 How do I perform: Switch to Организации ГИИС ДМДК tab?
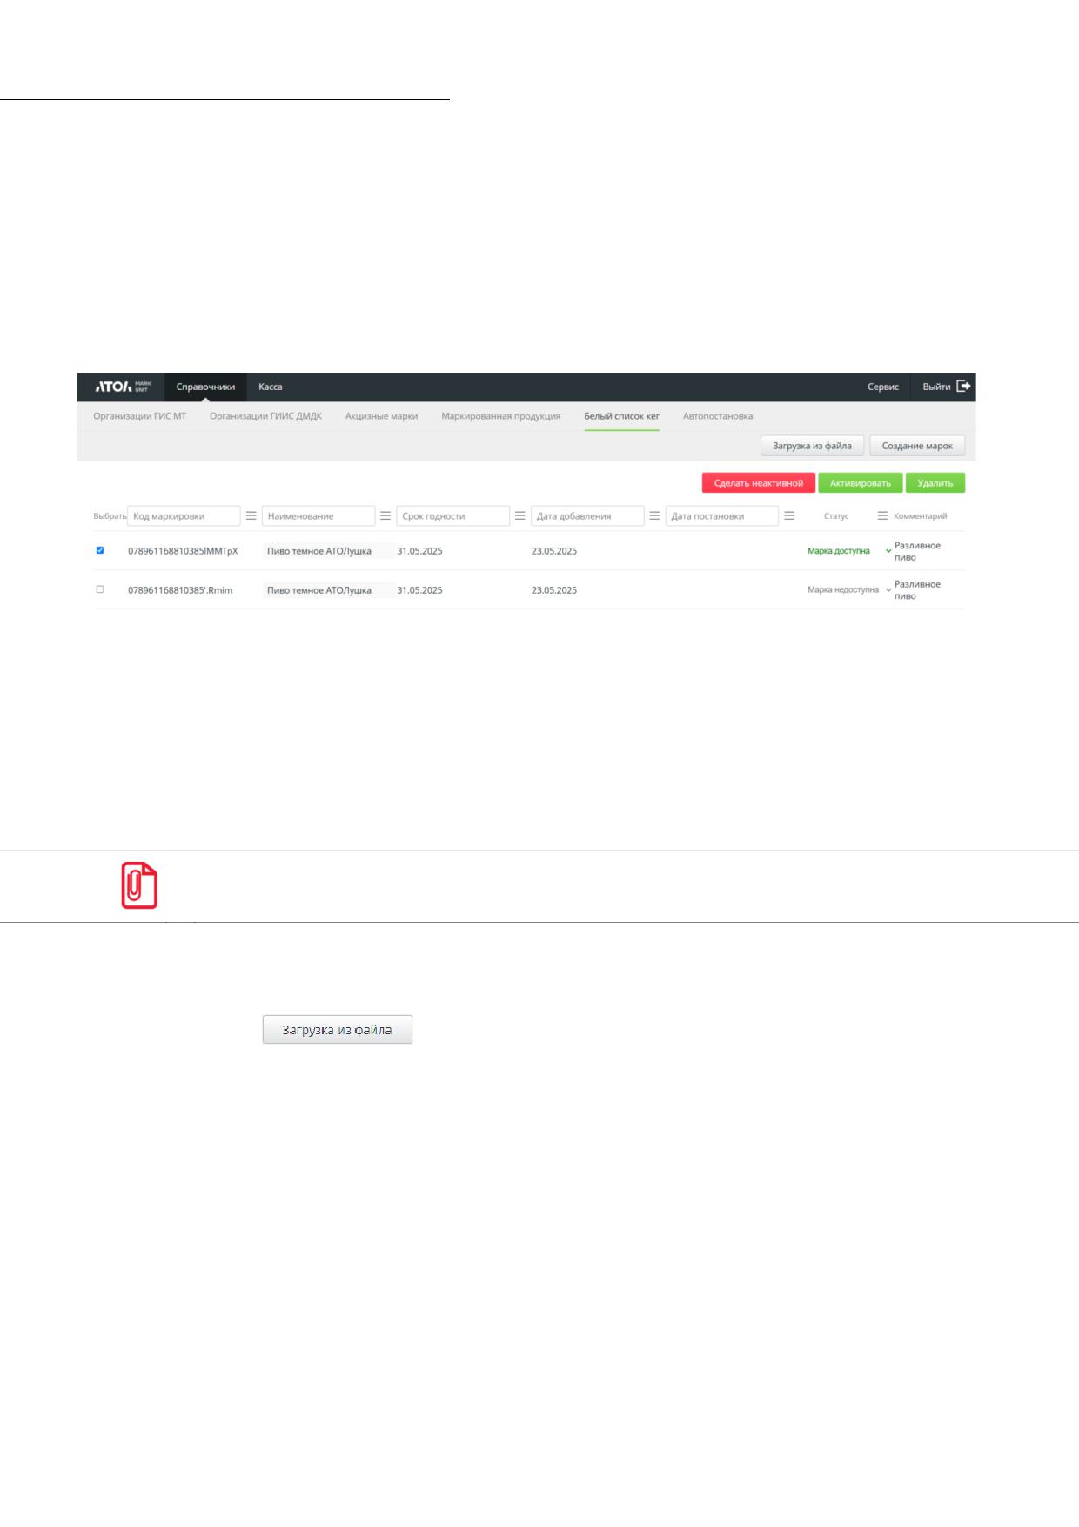point(265,416)
